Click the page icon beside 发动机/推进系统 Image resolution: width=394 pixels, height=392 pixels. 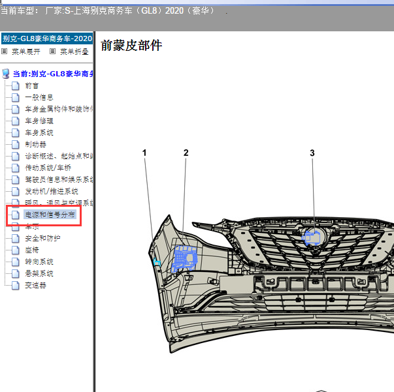coord(16,191)
